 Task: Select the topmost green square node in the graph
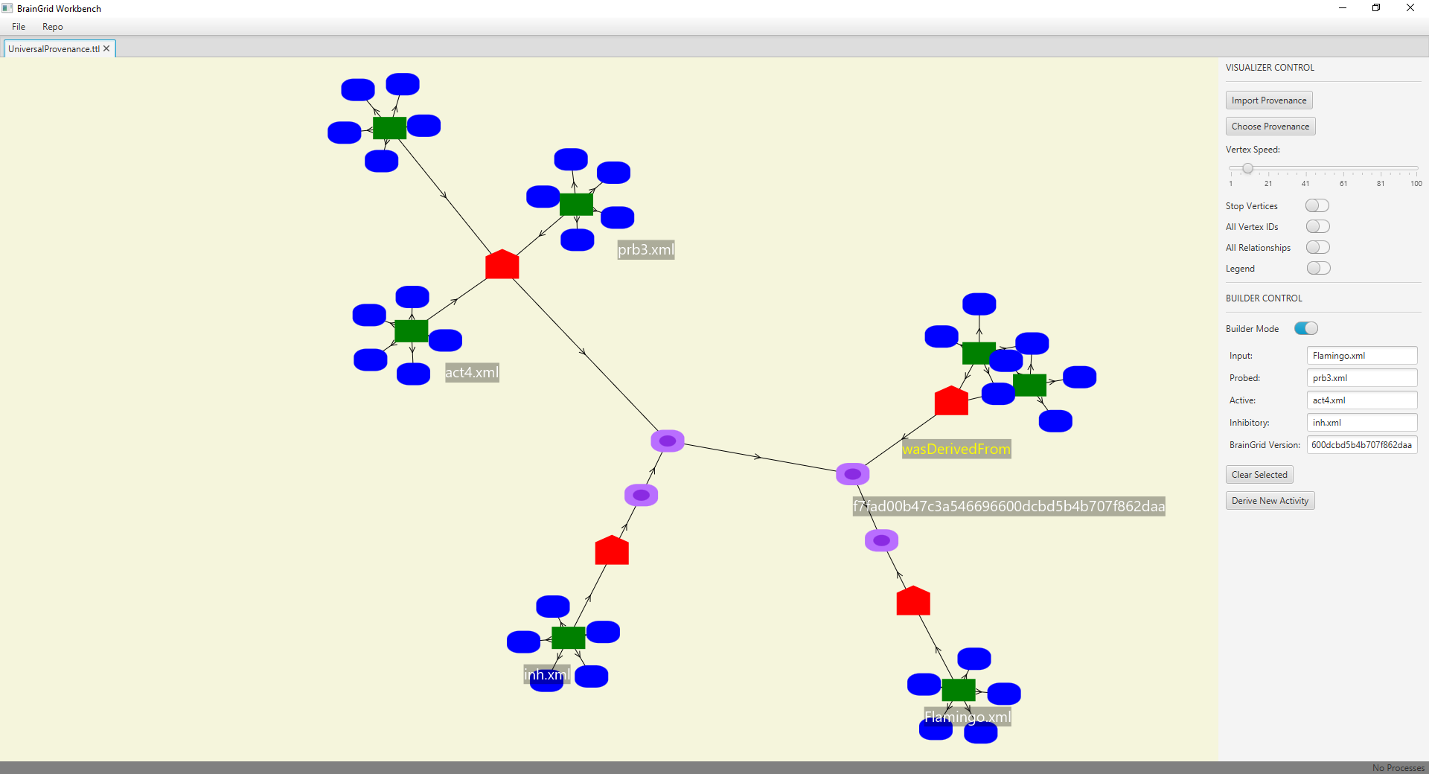pyautogui.click(x=389, y=128)
